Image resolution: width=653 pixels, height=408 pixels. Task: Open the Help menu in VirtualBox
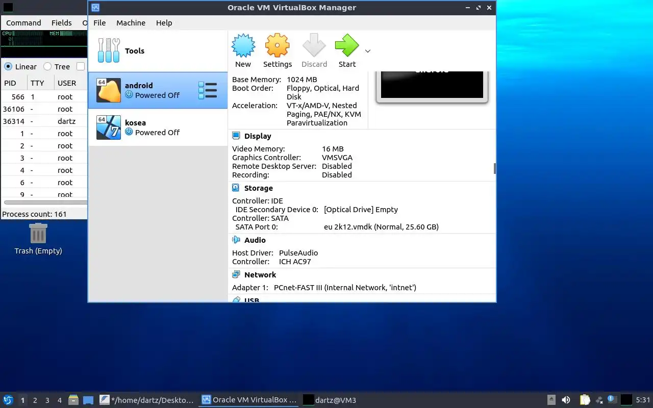point(164,23)
